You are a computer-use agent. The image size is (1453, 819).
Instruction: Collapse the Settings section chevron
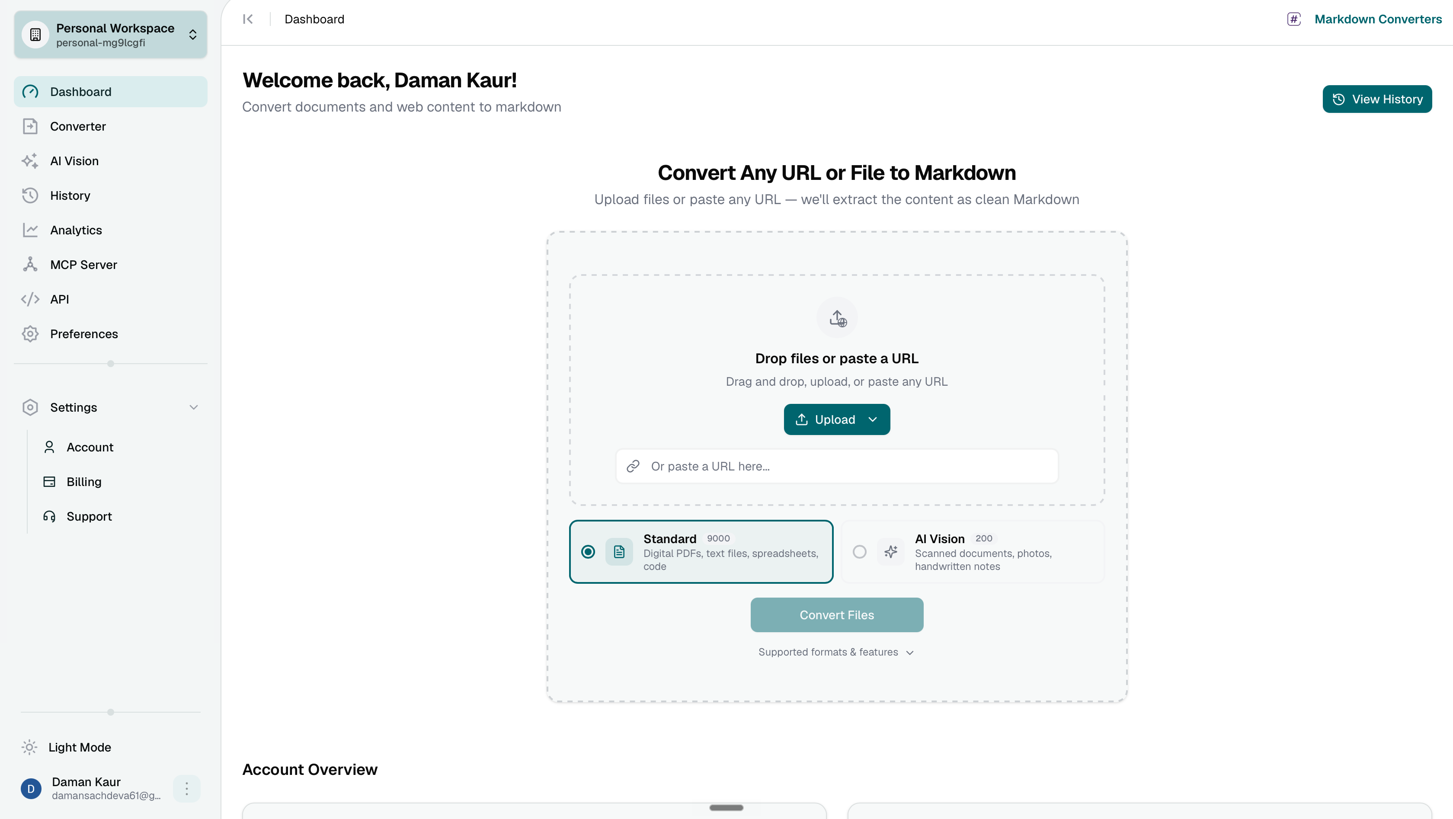[193, 407]
